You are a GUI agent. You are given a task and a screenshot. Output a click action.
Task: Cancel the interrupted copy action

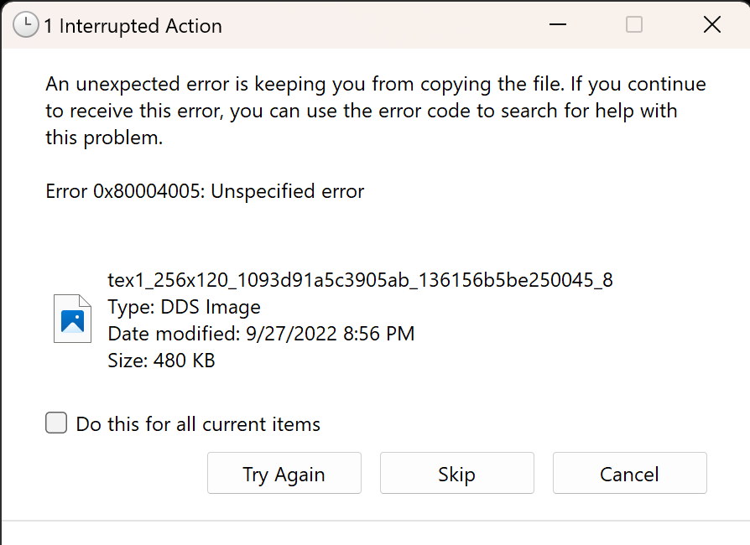(x=629, y=473)
